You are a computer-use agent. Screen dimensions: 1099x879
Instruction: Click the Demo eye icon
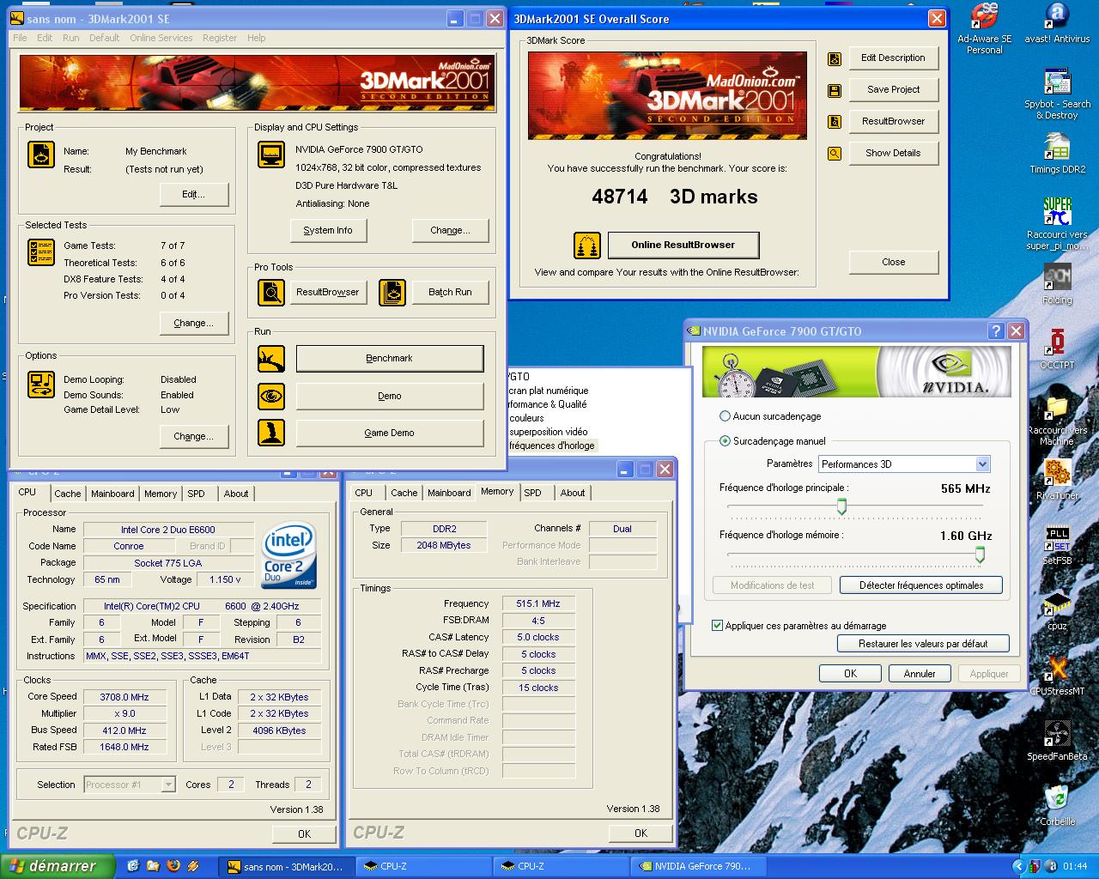tap(271, 397)
